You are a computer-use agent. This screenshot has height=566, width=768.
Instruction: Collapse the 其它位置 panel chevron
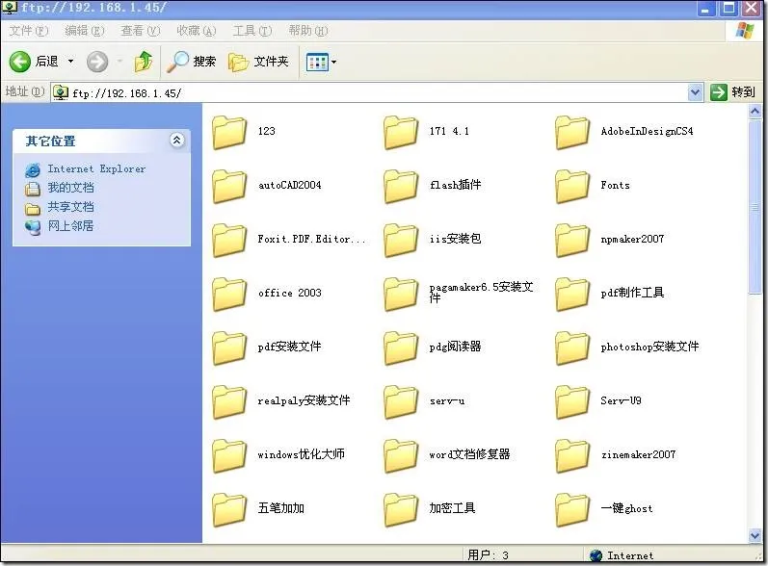176,141
